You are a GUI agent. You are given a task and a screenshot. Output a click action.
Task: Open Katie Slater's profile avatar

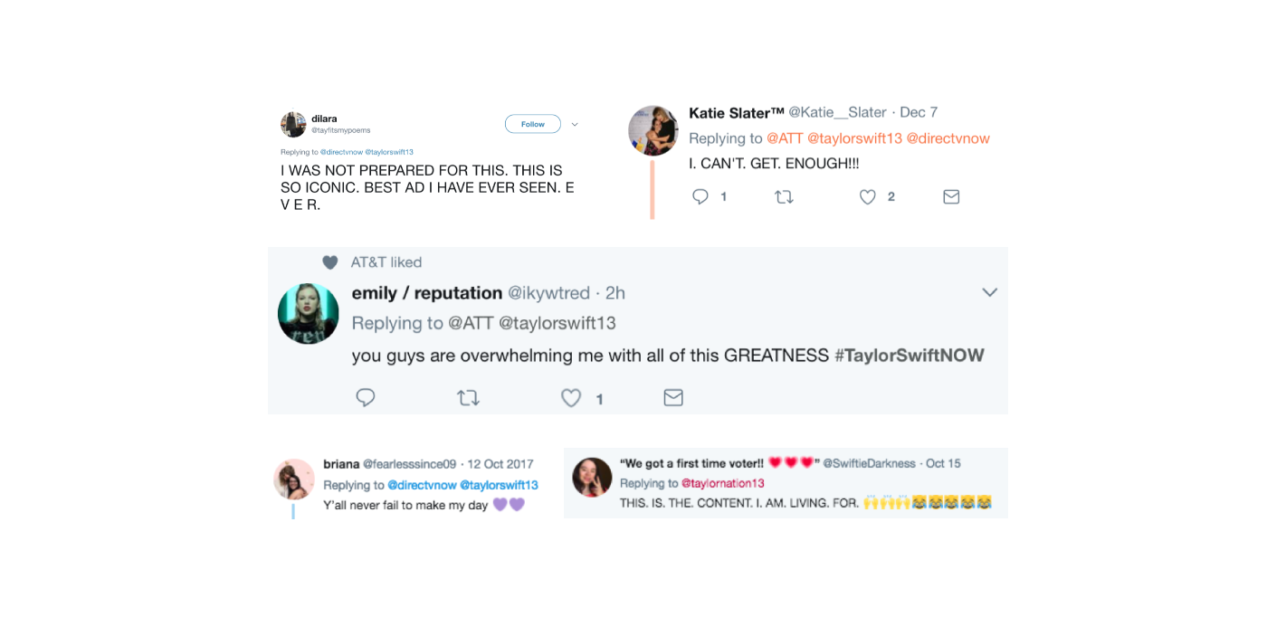[653, 130]
